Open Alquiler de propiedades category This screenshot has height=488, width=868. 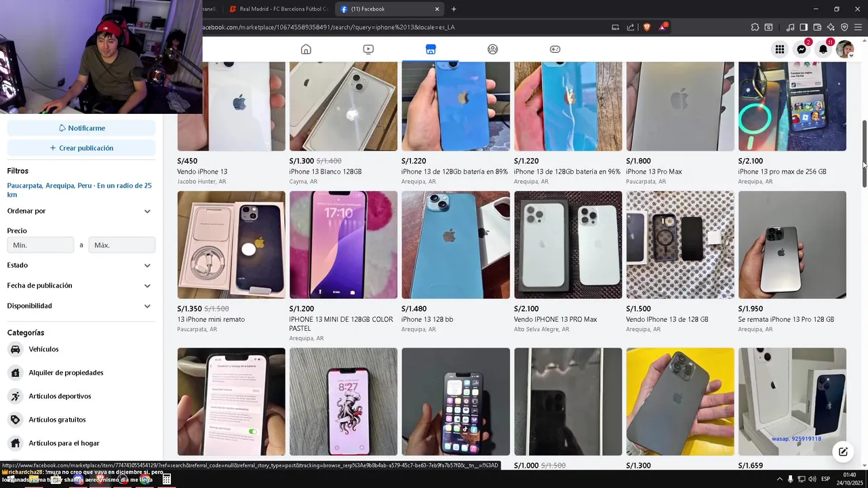[66, 373]
